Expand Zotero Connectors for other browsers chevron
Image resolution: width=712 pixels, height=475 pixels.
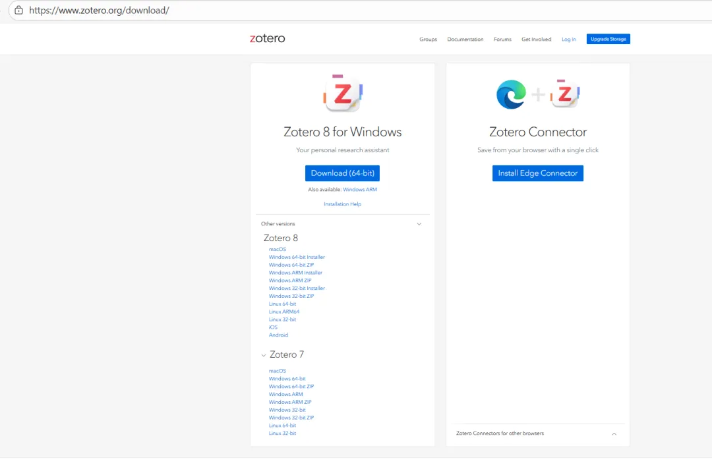coord(614,433)
